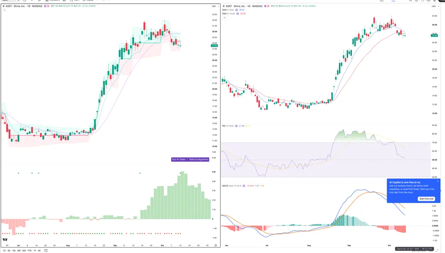Image resolution: width=445 pixels, height=253 pixels.
Task: Select the MACD close 12 26 9 legend
Action: pyautogui.click(x=231, y=185)
